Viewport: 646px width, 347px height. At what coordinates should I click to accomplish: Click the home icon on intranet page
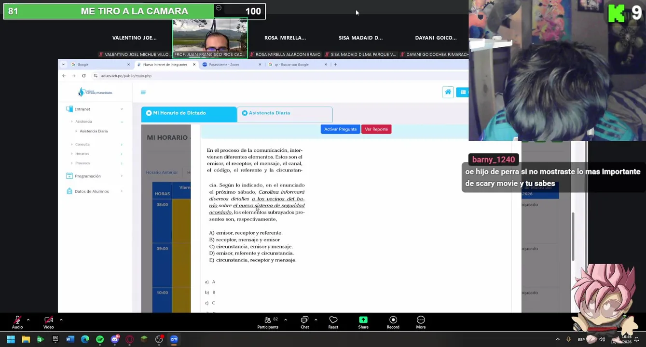click(x=448, y=92)
